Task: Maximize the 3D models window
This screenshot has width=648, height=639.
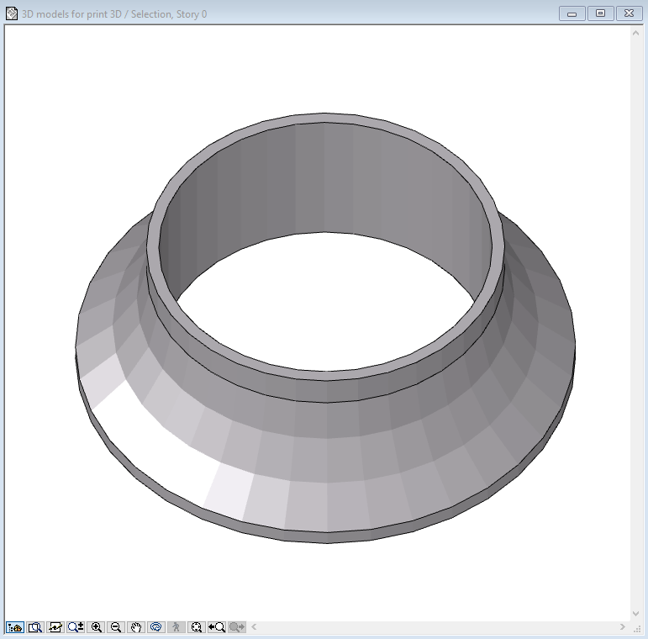Action: [600, 13]
